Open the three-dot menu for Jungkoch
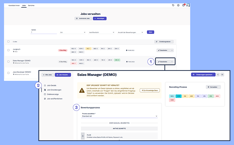 (x=172, y=50)
